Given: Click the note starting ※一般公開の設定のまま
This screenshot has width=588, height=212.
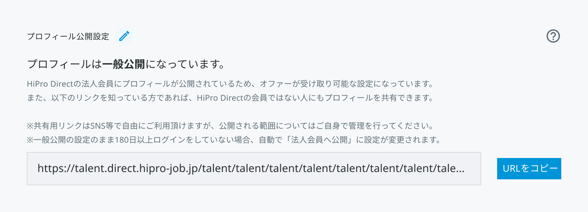Looking at the screenshot, I should [x=234, y=140].
